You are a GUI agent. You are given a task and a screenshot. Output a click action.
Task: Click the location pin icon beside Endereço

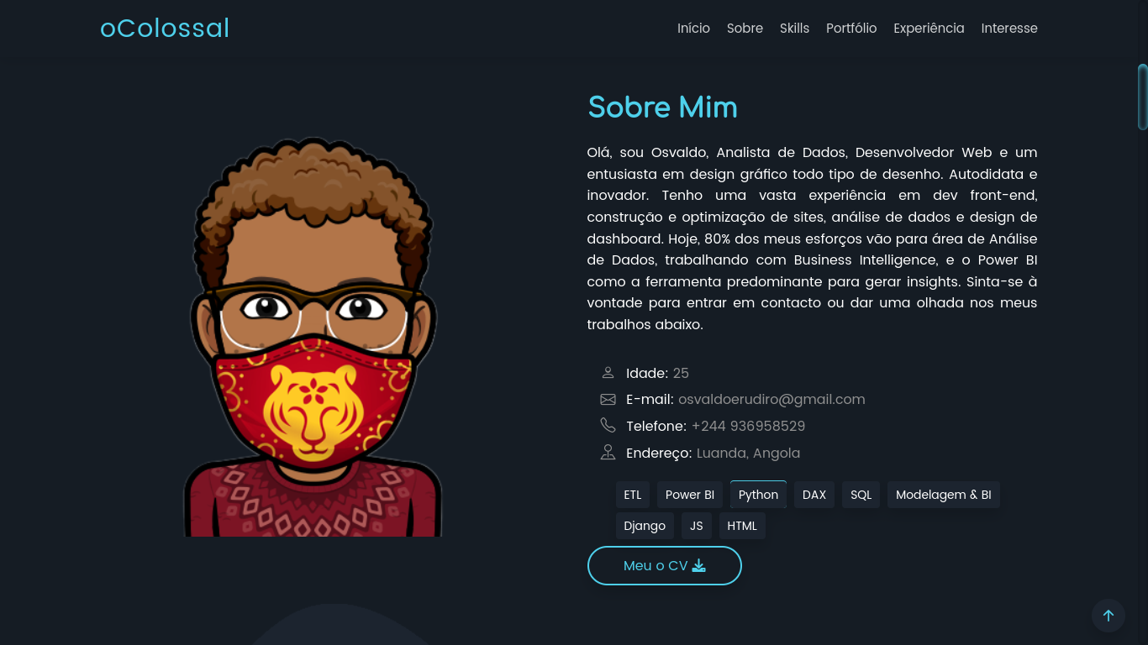[608, 452]
